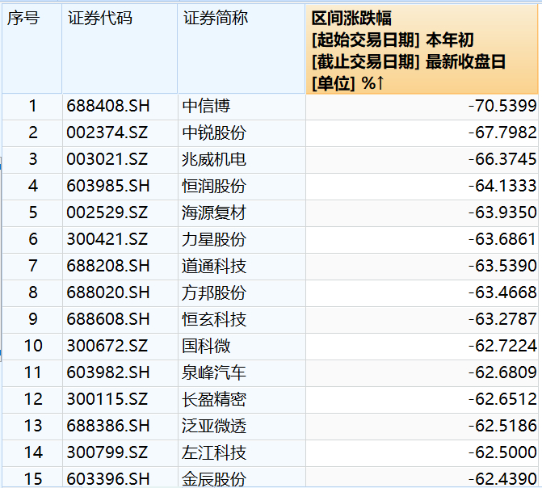
Task: Click the stock name 海源复材
Action: (214, 212)
